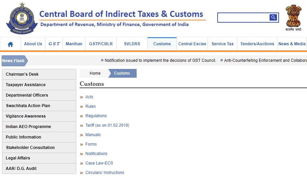307x176 pixels.
Task: Open the Acts link
Action: click(89, 97)
